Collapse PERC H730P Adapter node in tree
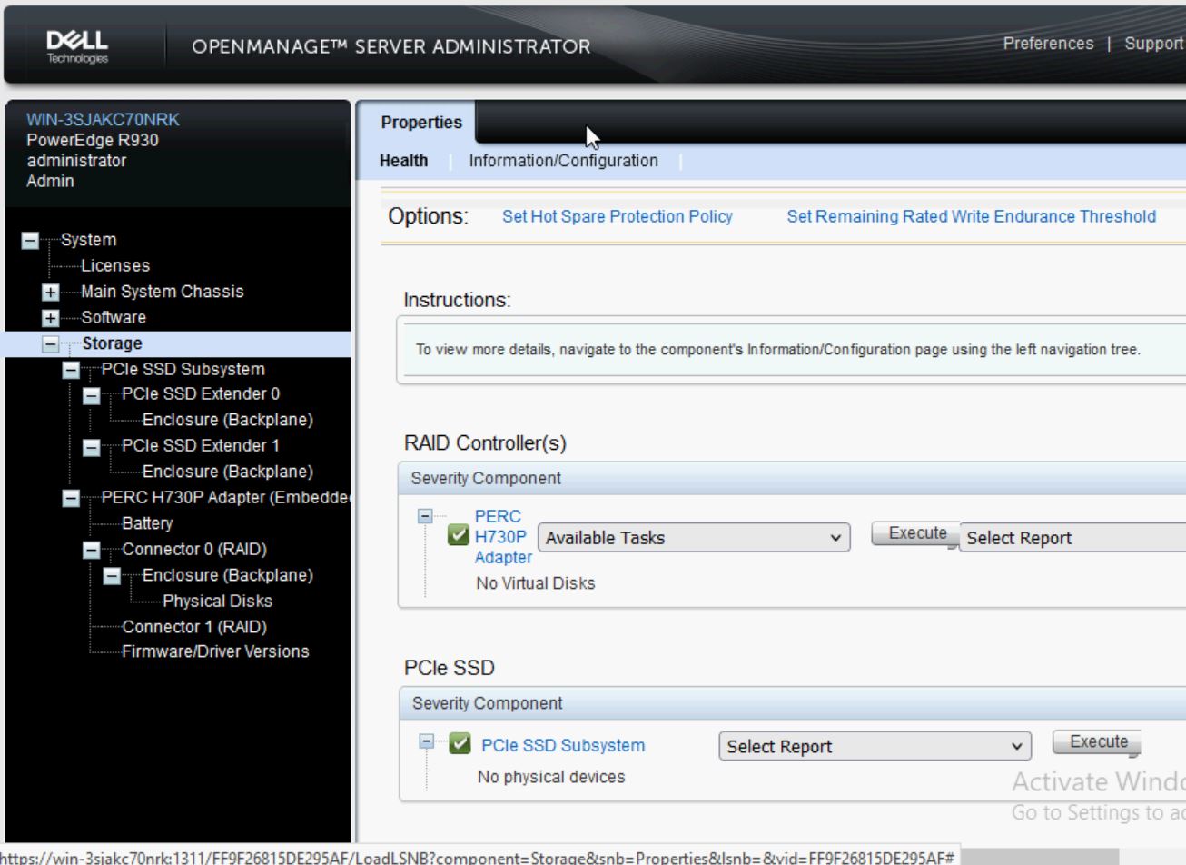 click(x=71, y=498)
